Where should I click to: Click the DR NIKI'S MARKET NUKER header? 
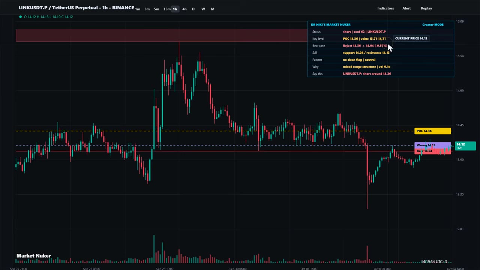coord(331,25)
